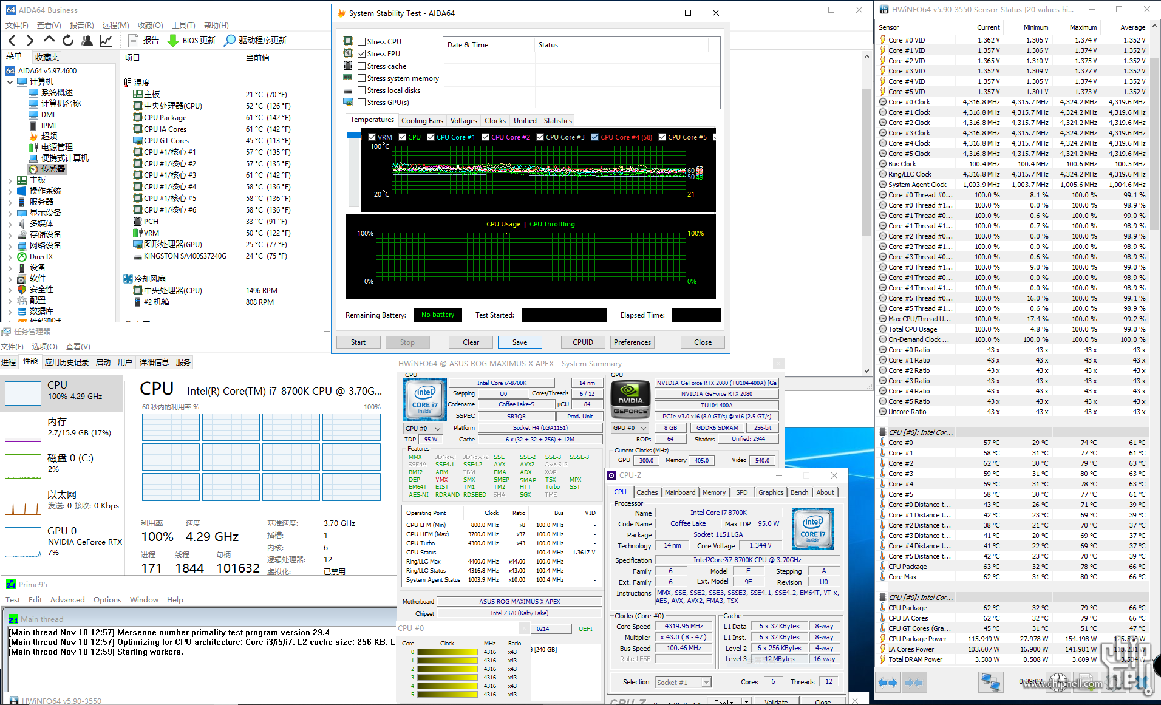Viewport: 1161px width, 705px height.
Task: Click blue graph scale slider in Stability Test
Action: pyautogui.click(x=353, y=136)
